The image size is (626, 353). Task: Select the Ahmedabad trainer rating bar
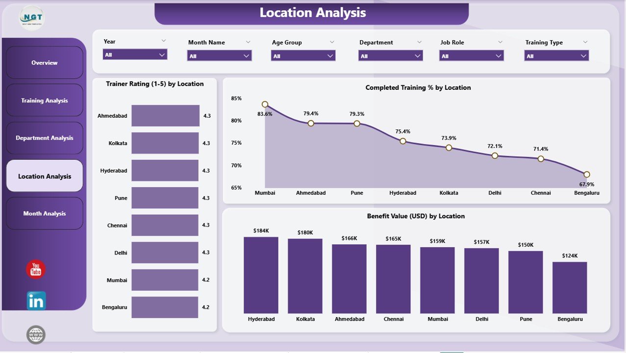(165, 116)
